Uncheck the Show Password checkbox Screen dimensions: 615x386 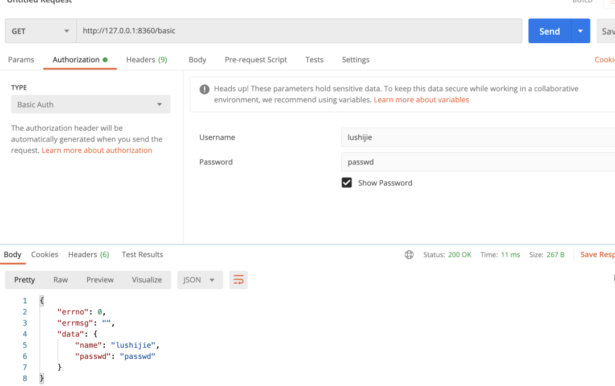(x=347, y=183)
